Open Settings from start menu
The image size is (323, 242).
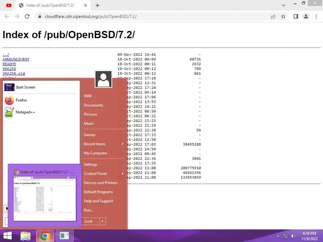coord(90,164)
